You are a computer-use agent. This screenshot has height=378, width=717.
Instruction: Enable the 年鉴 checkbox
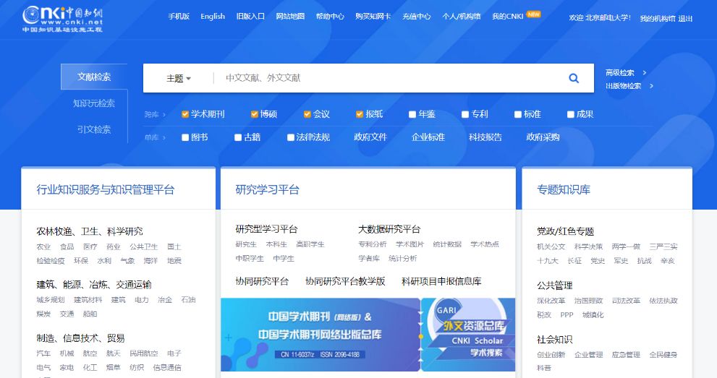pos(412,114)
